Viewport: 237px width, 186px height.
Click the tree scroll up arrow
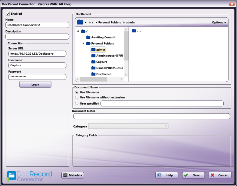(126, 29)
